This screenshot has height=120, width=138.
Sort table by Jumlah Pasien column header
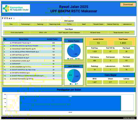[x=52, y=39]
